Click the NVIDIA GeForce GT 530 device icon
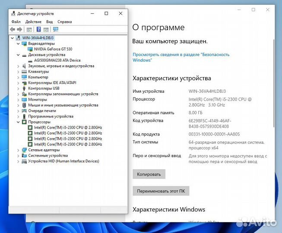Screen dimensions: 282x233 click(30, 49)
